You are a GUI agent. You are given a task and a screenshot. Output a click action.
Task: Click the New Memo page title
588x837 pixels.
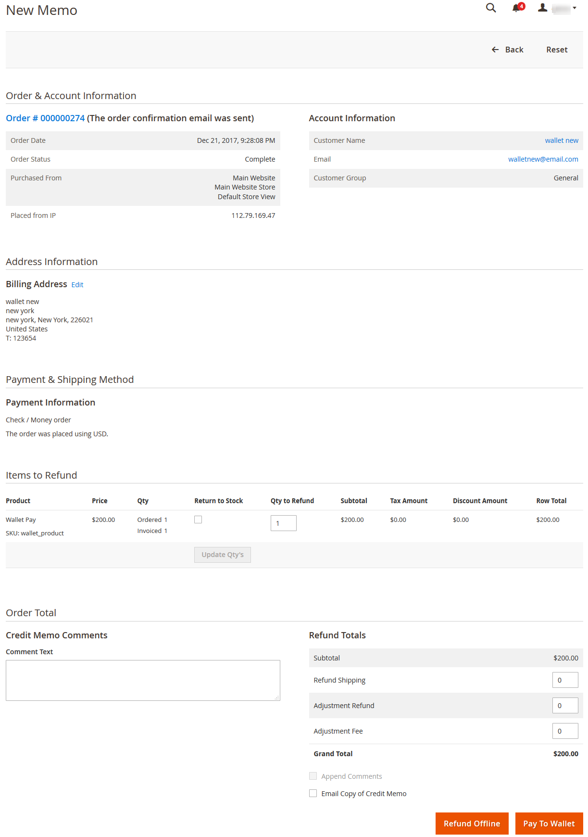(x=41, y=10)
